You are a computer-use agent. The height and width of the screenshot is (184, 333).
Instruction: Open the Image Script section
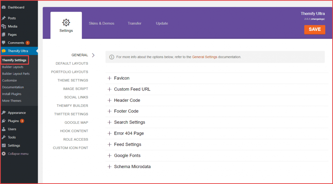(x=75, y=89)
